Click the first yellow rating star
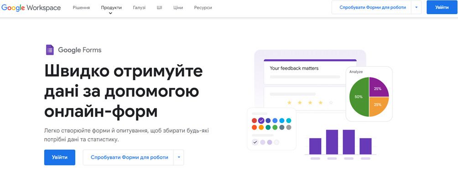 [290, 103]
